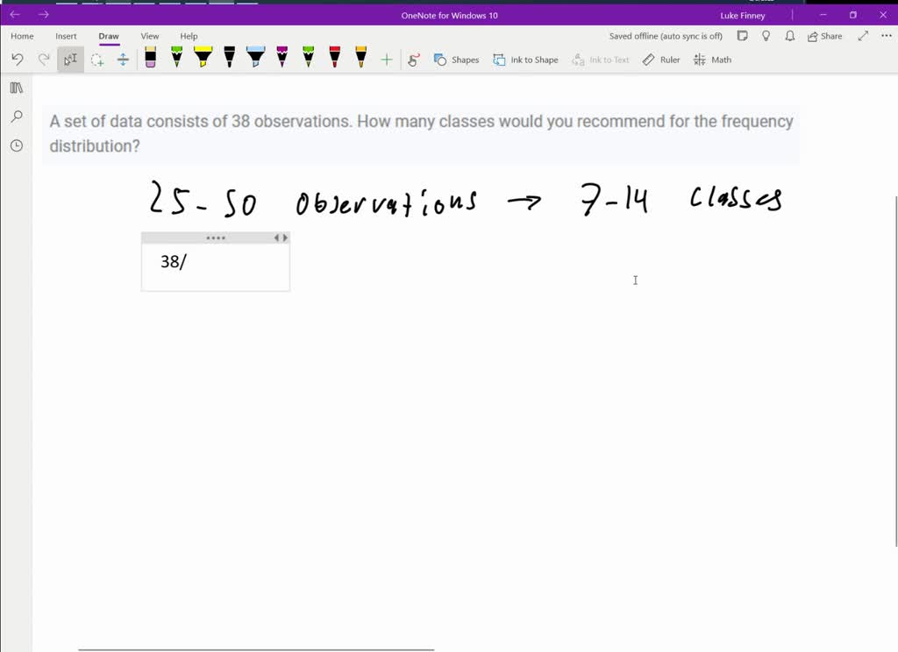Open settings and more ellipsis menu
The image size is (898, 652).
tap(887, 36)
